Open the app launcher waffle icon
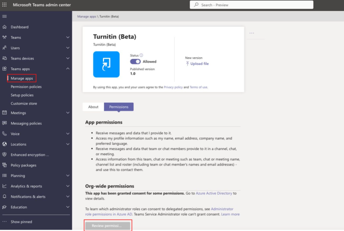 [5, 5]
